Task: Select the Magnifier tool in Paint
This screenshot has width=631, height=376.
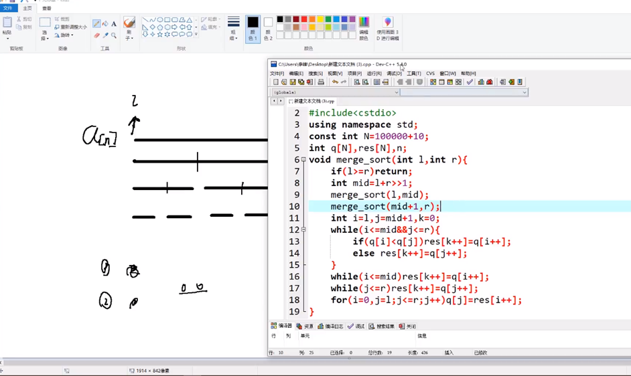Action: 114,35
